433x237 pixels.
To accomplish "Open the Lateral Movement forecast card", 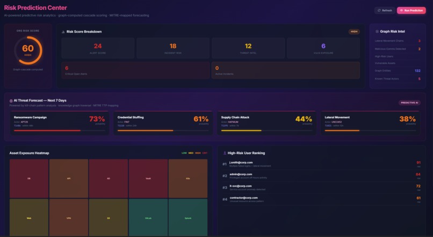I will tap(370, 123).
